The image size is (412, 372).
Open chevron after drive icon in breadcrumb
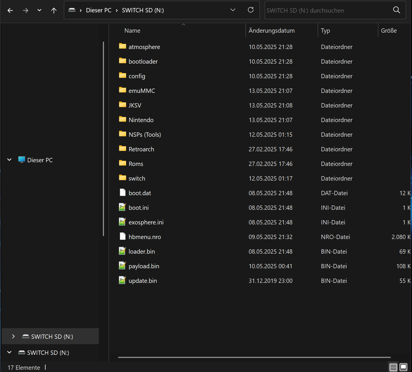click(81, 10)
